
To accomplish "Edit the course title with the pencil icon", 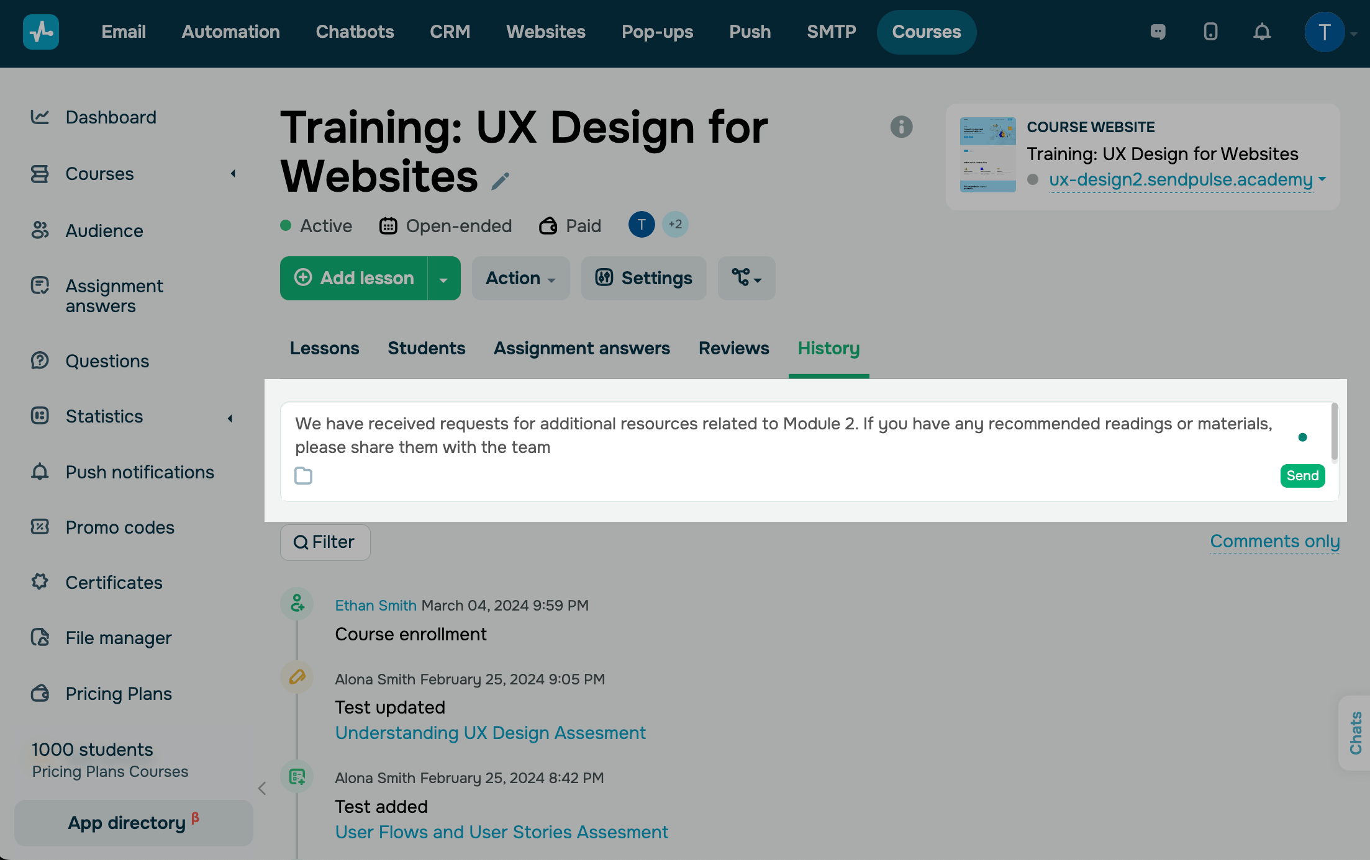I will tap(500, 180).
